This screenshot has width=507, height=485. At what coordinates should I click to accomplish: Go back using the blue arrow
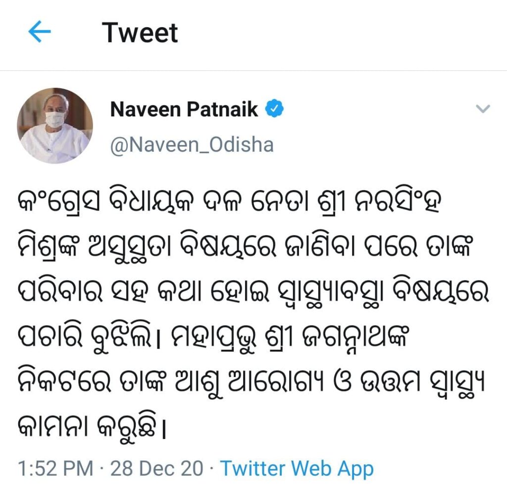coord(40,31)
